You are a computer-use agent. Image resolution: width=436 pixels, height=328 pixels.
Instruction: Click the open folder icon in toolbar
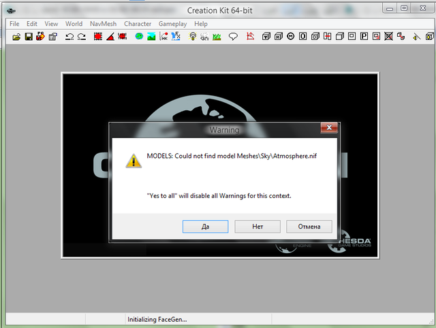16,36
